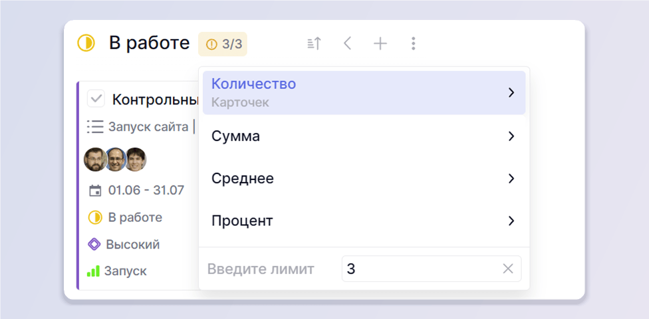649x319 pixels.
Task: Click the half-filled circle icon on the card
Action: pos(95,217)
